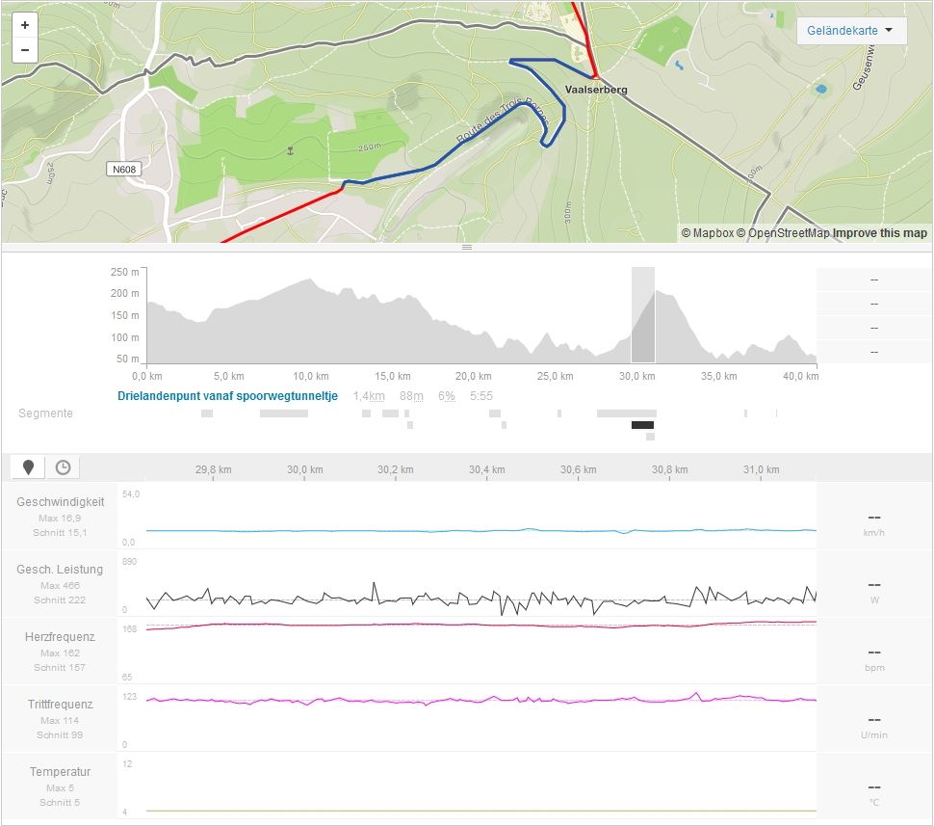Click the Geschwindigkeit chart row label
Image resolution: width=934 pixels, height=826 pixels.
pos(60,502)
